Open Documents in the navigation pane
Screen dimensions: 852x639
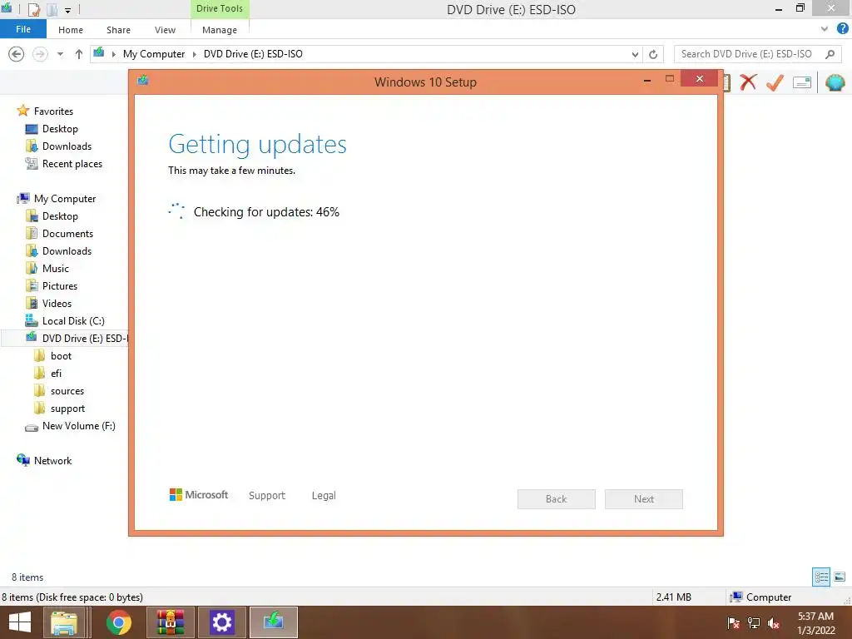67,234
